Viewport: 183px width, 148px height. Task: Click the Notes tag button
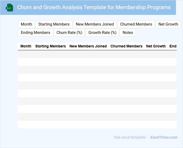pyautogui.click(x=127, y=33)
